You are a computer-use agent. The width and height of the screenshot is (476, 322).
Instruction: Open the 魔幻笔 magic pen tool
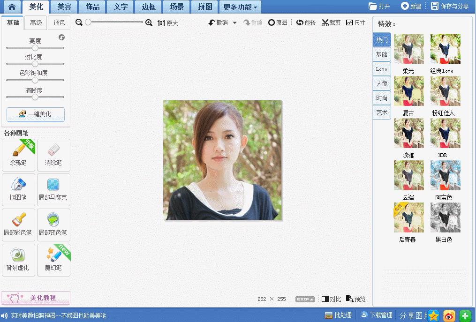(53, 260)
